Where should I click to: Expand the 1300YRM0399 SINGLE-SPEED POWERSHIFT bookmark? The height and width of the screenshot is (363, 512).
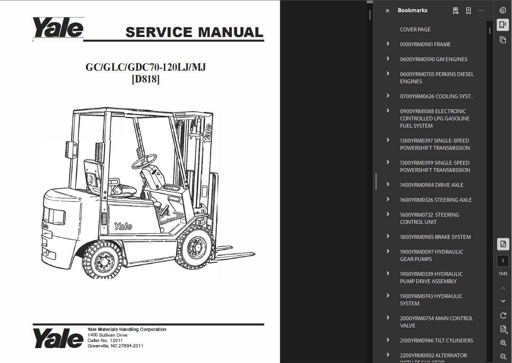tap(388, 162)
